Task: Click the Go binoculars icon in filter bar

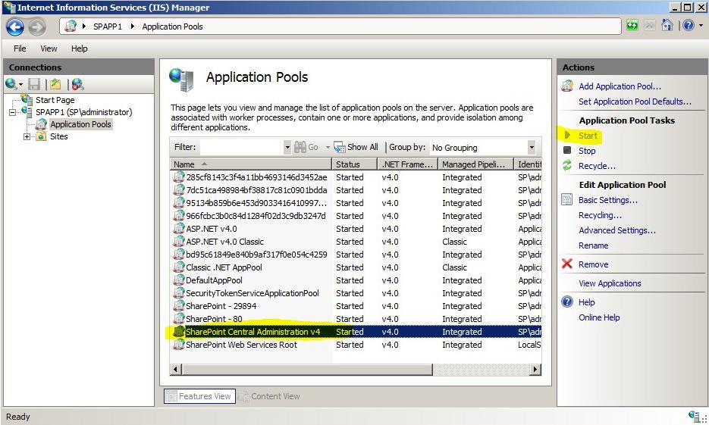Action: point(300,147)
